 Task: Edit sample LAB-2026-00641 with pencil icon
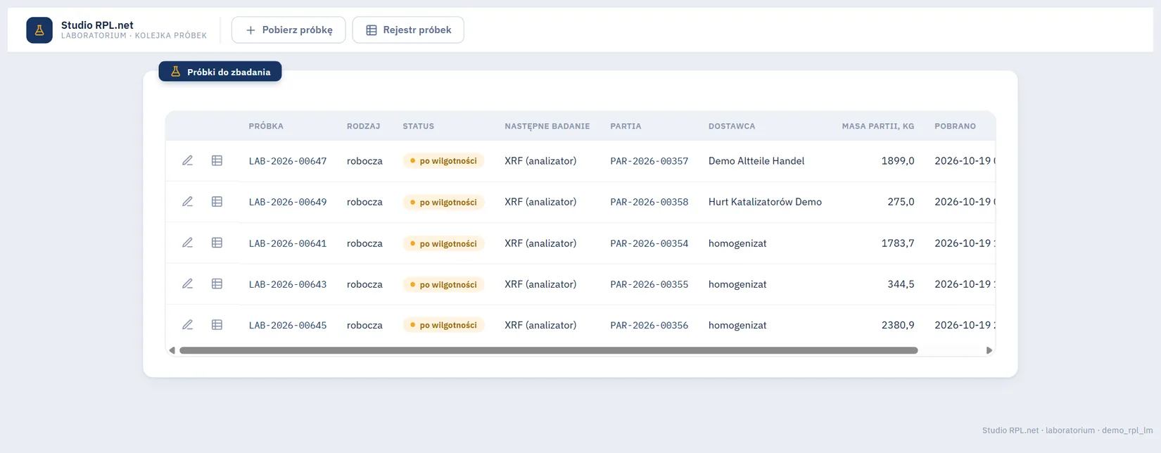[187, 243]
